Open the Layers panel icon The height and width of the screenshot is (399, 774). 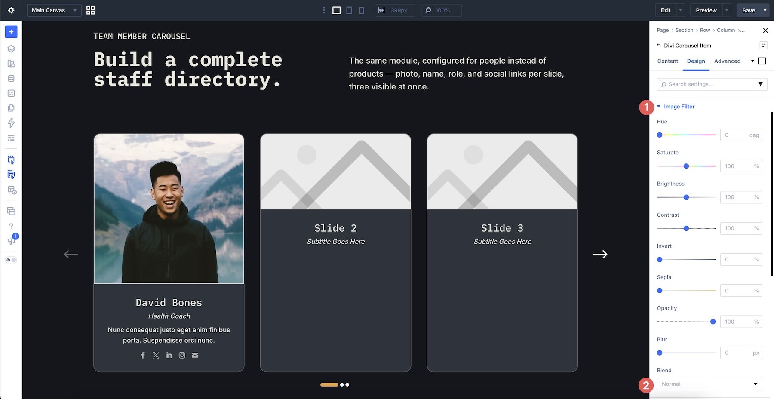11,49
